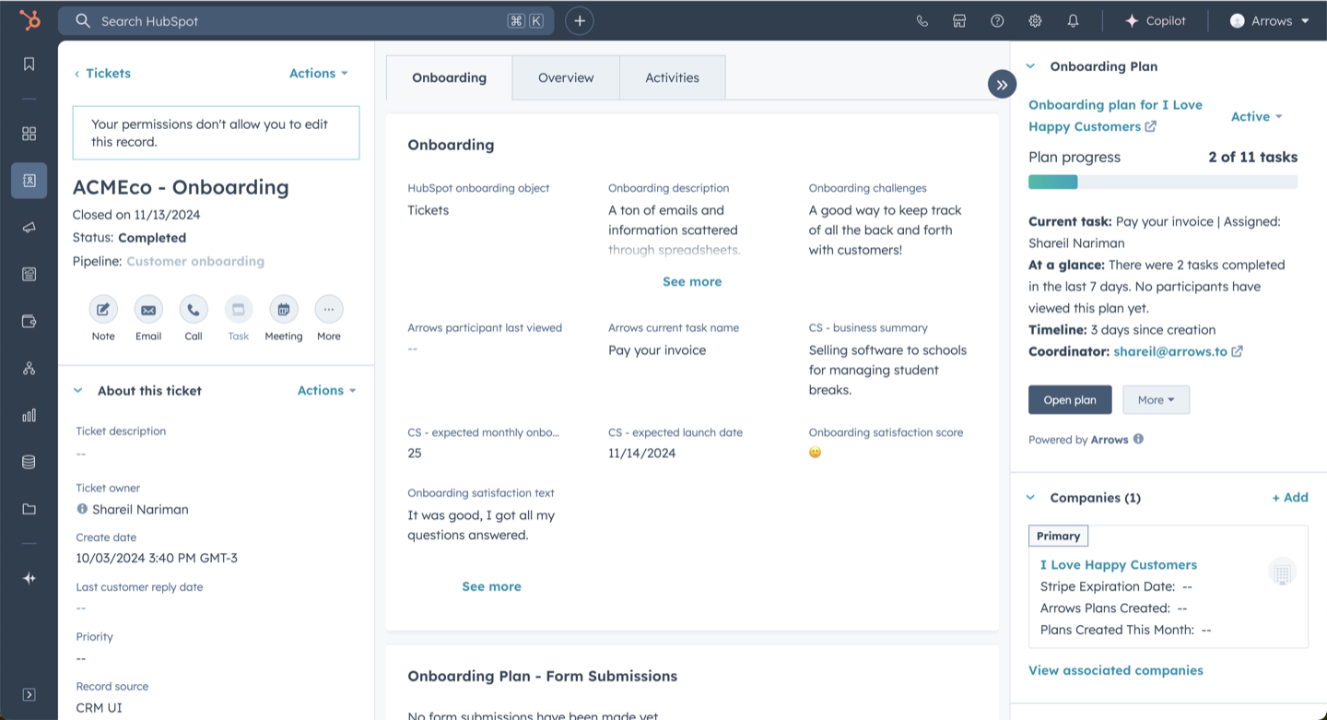Click the info icon next to Powered by Arrows

point(1138,439)
